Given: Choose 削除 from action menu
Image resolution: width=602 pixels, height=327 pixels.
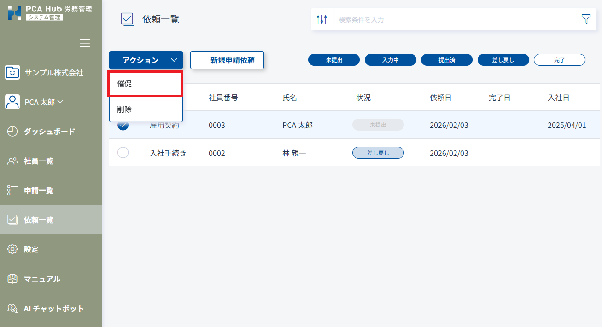Looking at the screenshot, I should [x=146, y=109].
